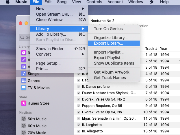
Task: Choose Close Window in File menu
Action: 59,20
